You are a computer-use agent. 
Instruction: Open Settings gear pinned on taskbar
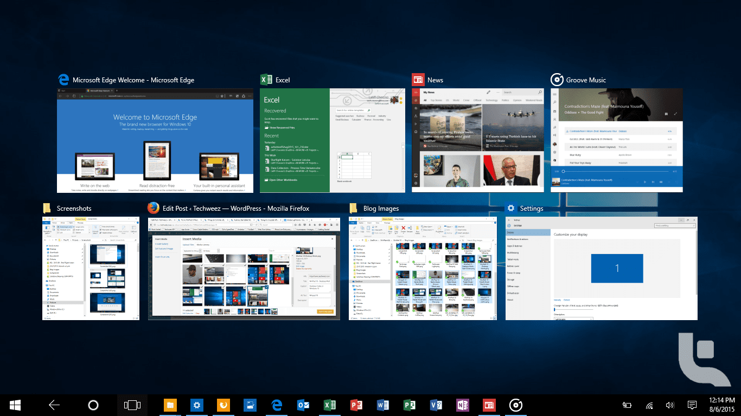pos(196,405)
